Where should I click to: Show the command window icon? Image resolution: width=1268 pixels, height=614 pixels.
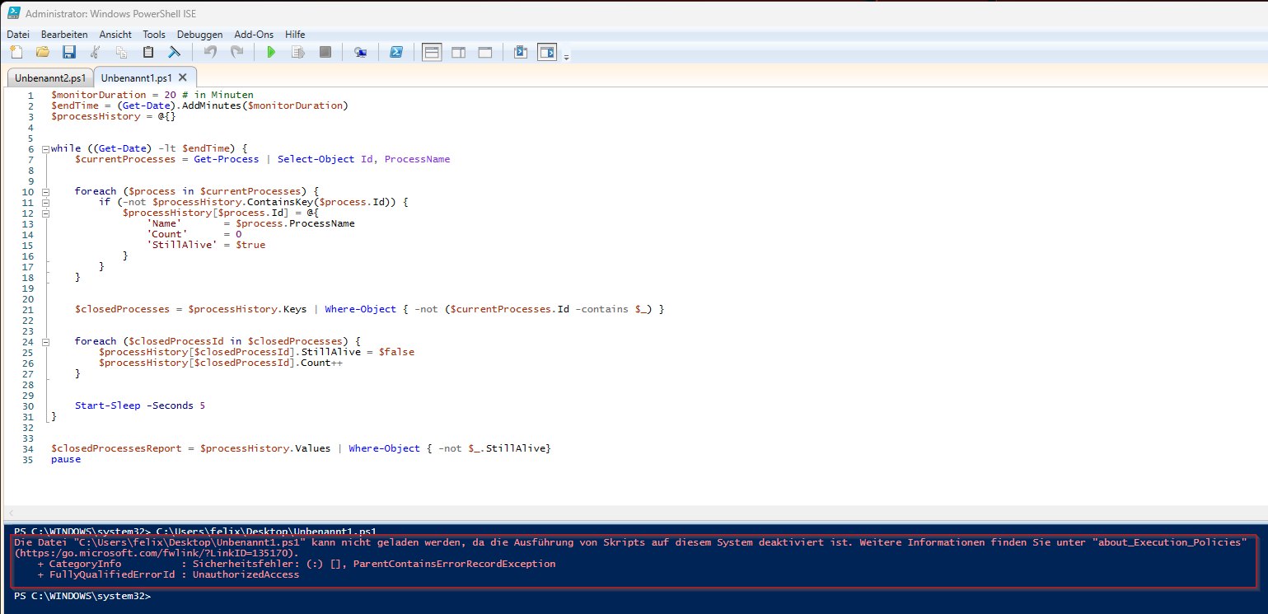coord(521,53)
